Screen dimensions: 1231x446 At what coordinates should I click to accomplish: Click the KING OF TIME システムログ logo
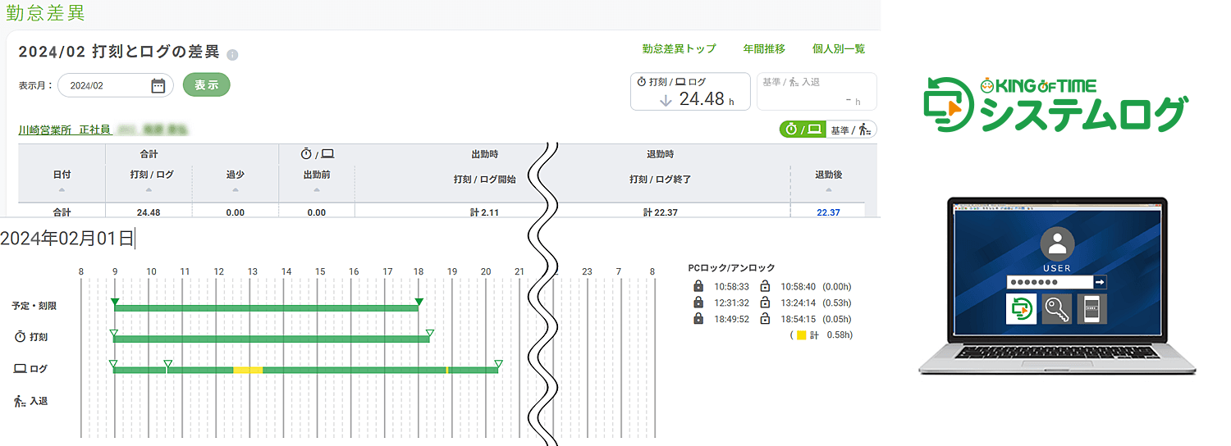(x=1055, y=105)
